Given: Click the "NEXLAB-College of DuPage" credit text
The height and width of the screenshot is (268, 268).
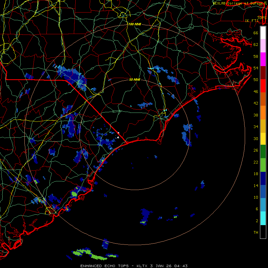Looking at the screenshot, I should (x=238, y=3).
